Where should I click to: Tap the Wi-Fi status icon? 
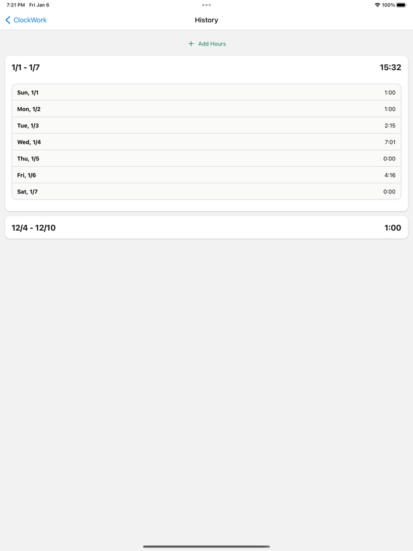377,5
